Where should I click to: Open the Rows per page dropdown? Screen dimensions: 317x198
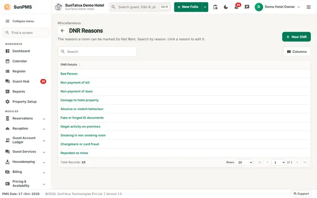click(x=244, y=162)
